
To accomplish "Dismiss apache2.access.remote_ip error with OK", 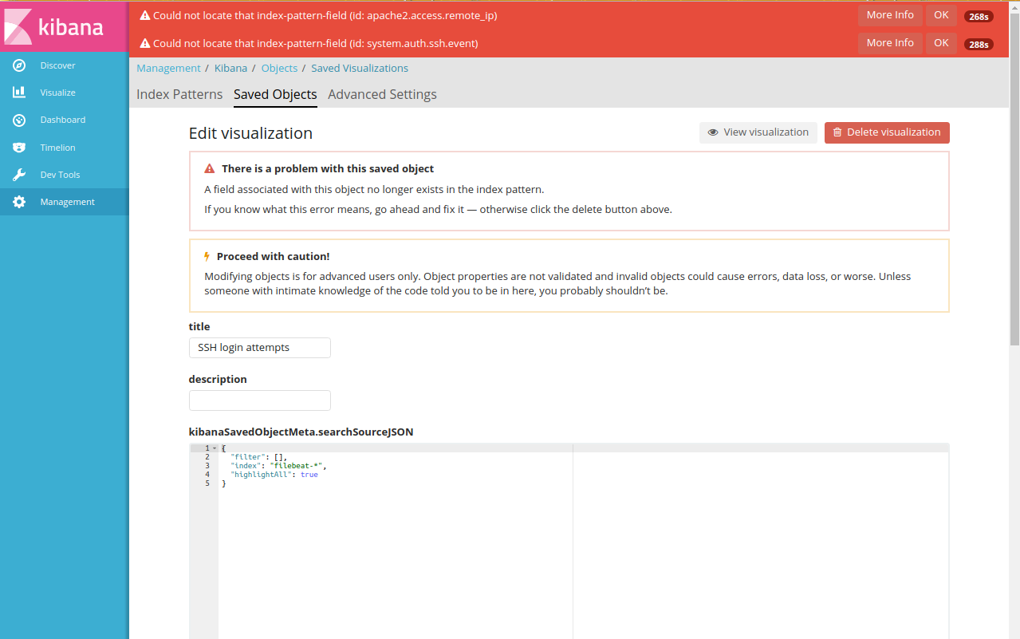I will click(941, 15).
